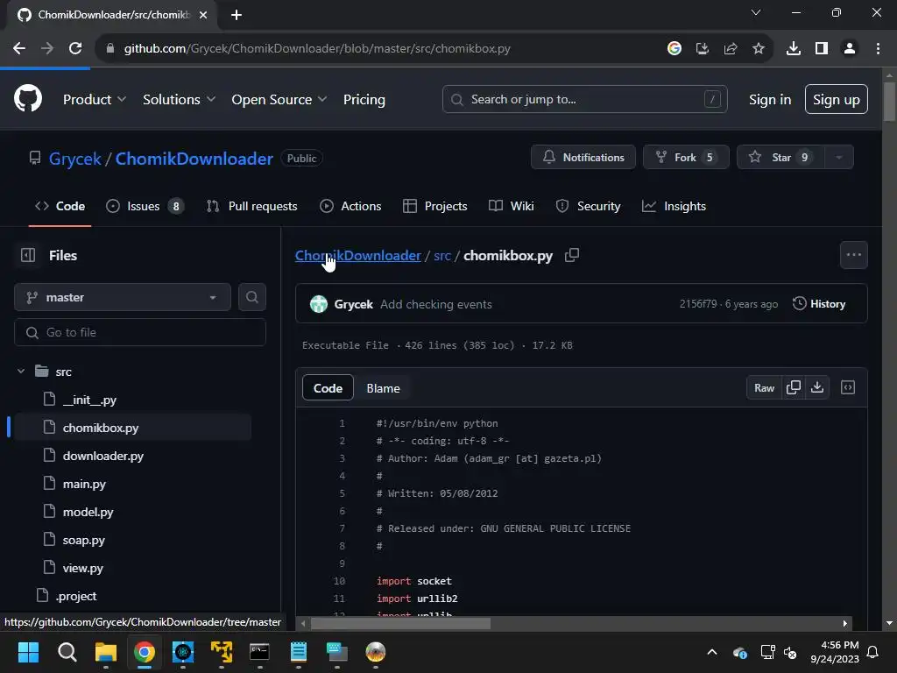
Task: Click the src breadcrumb link
Action: (x=442, y=256)
